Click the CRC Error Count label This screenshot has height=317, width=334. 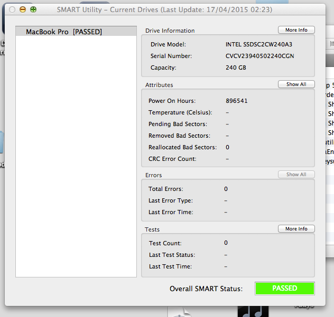172,159
